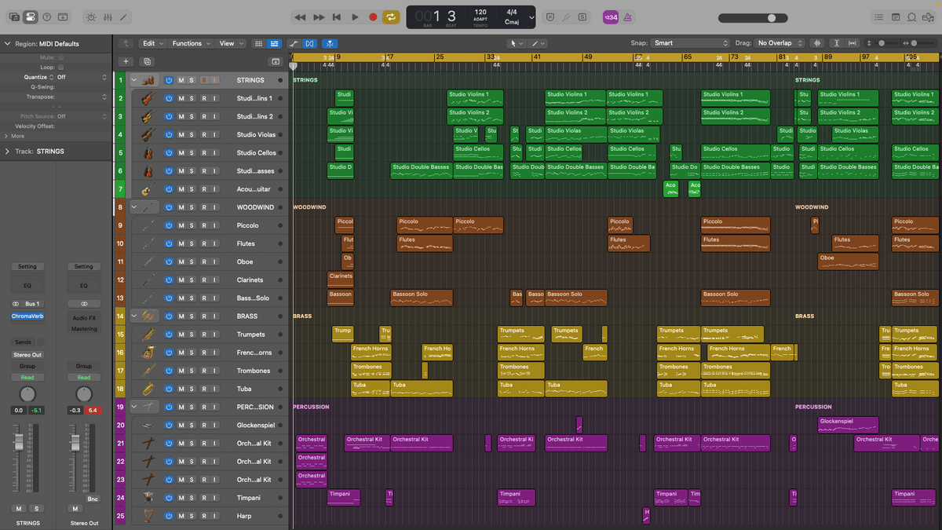Tick the Loop checkbox in Region inspector
Image resolution: width=942 pixels, height=530 pixels.
(x=61, y=68)
